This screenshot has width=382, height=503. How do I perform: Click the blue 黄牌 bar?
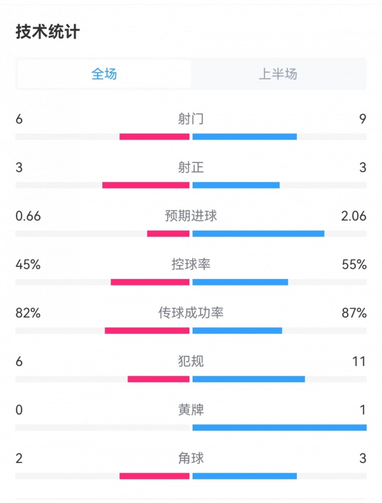pyautogui.click(x=279, y=428)
